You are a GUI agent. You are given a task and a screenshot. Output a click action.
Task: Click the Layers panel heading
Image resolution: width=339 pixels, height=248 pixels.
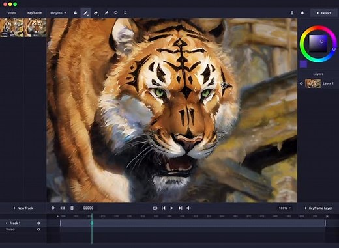coord(318,74)
